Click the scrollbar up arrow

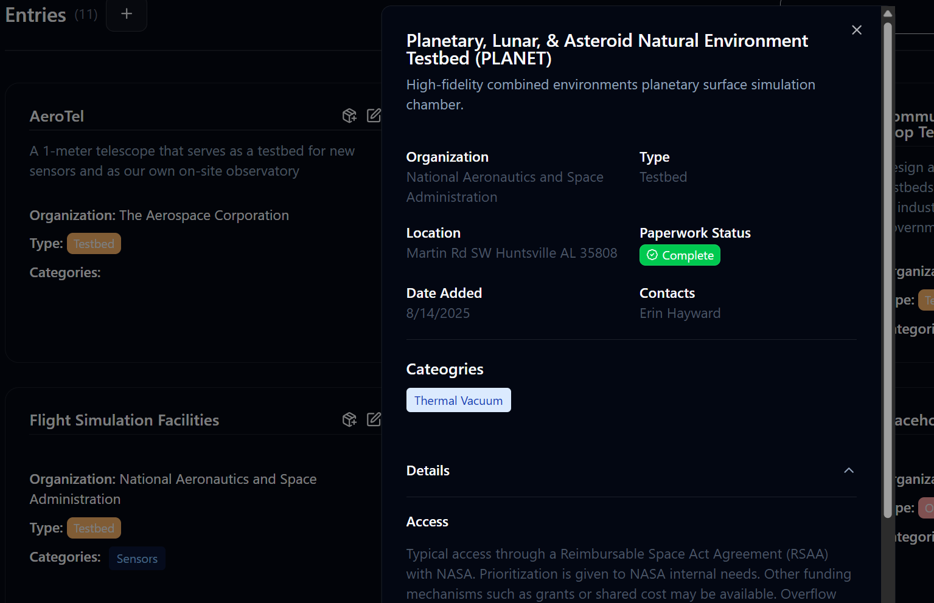pyautogui.click(x=888, y=13)
